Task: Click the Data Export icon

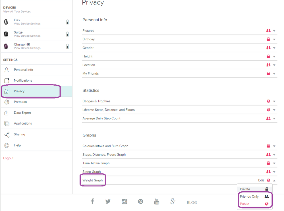Action: 6,112
